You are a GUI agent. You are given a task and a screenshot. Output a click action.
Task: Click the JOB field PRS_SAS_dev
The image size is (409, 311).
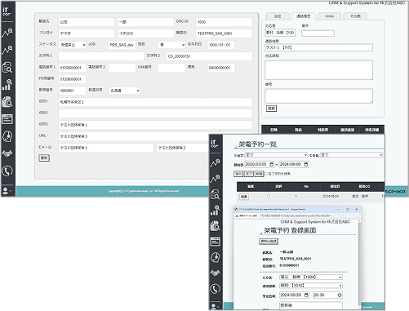pyautogui.click(x=122, y=45)
